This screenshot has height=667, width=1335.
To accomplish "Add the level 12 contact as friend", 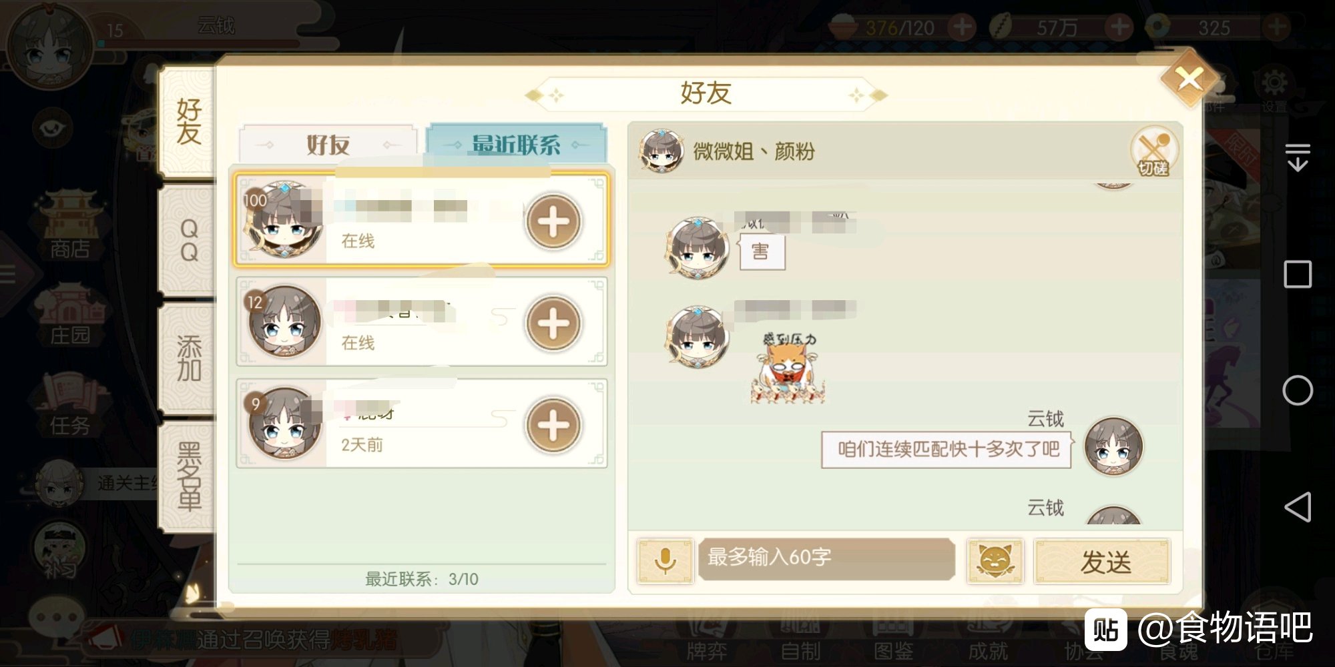I will click(553, 323).
